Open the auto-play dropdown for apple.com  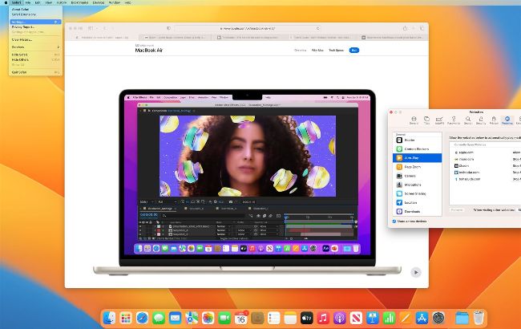coord(516,151)
